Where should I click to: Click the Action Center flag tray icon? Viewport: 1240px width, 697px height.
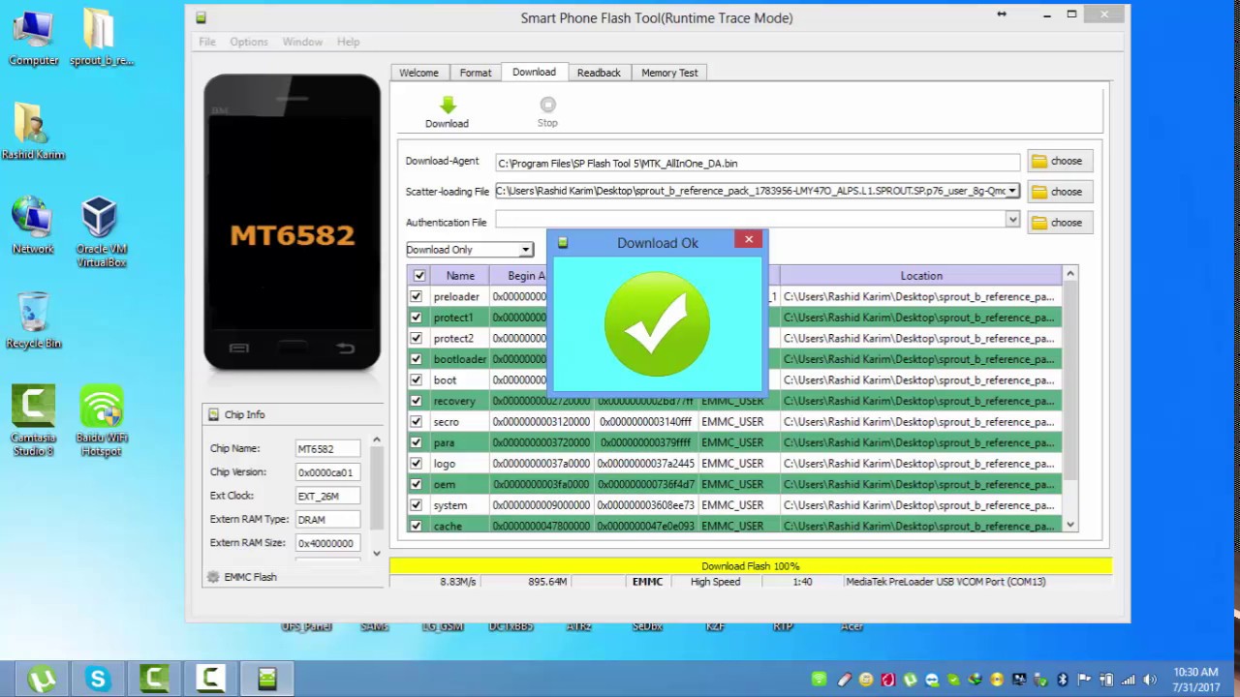(x=1084, y=680)
